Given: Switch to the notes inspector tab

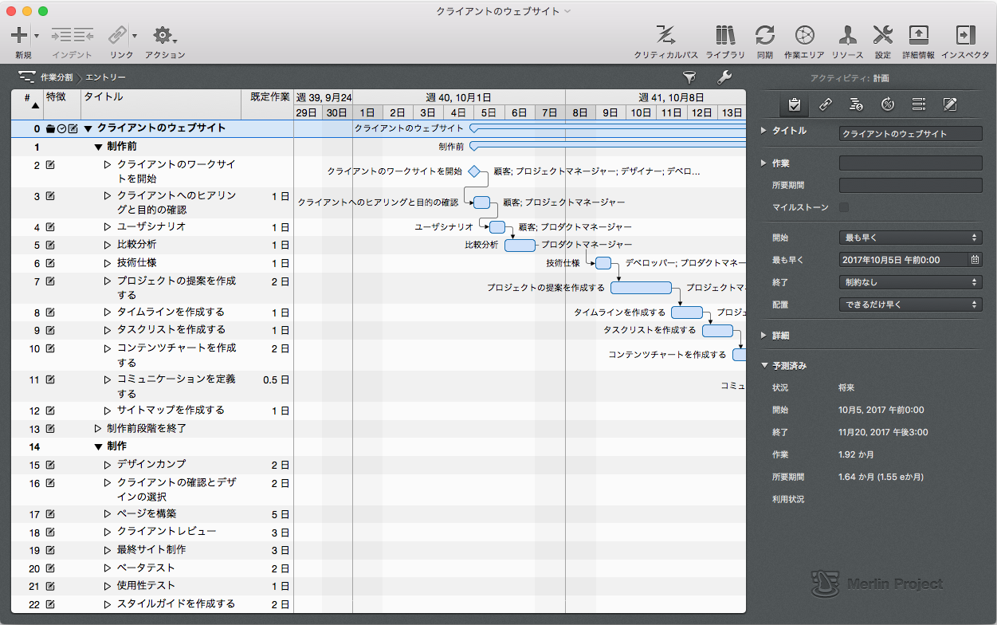Looking at the screenshot, I should pos(950,104).
